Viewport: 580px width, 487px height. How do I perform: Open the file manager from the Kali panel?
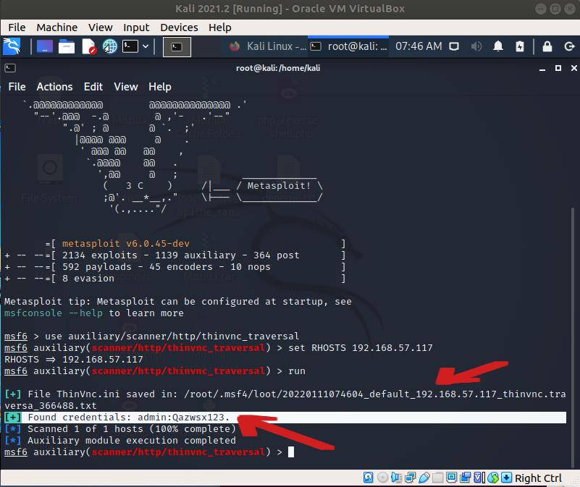coord(67,46)
